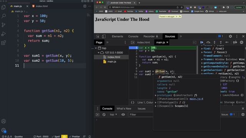Open the Extensions view in VS Code

[3, 43]
